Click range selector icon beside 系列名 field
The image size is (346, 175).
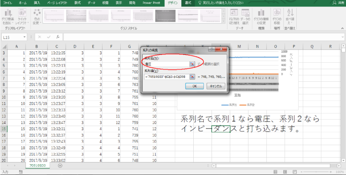coord(192,64)
